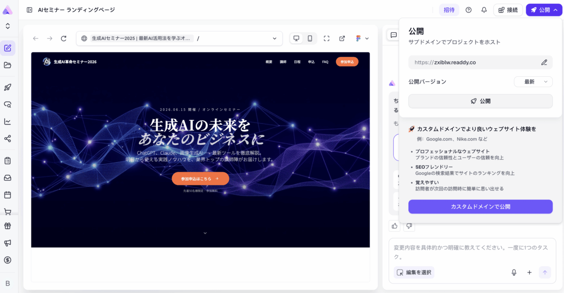
Task: Expand the project switcher up-down chevrons
Action: pos(8,26)
